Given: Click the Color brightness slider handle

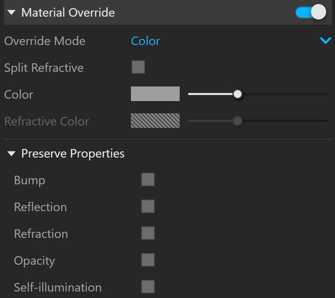Looking at the screenshot, I should (237, 94).
